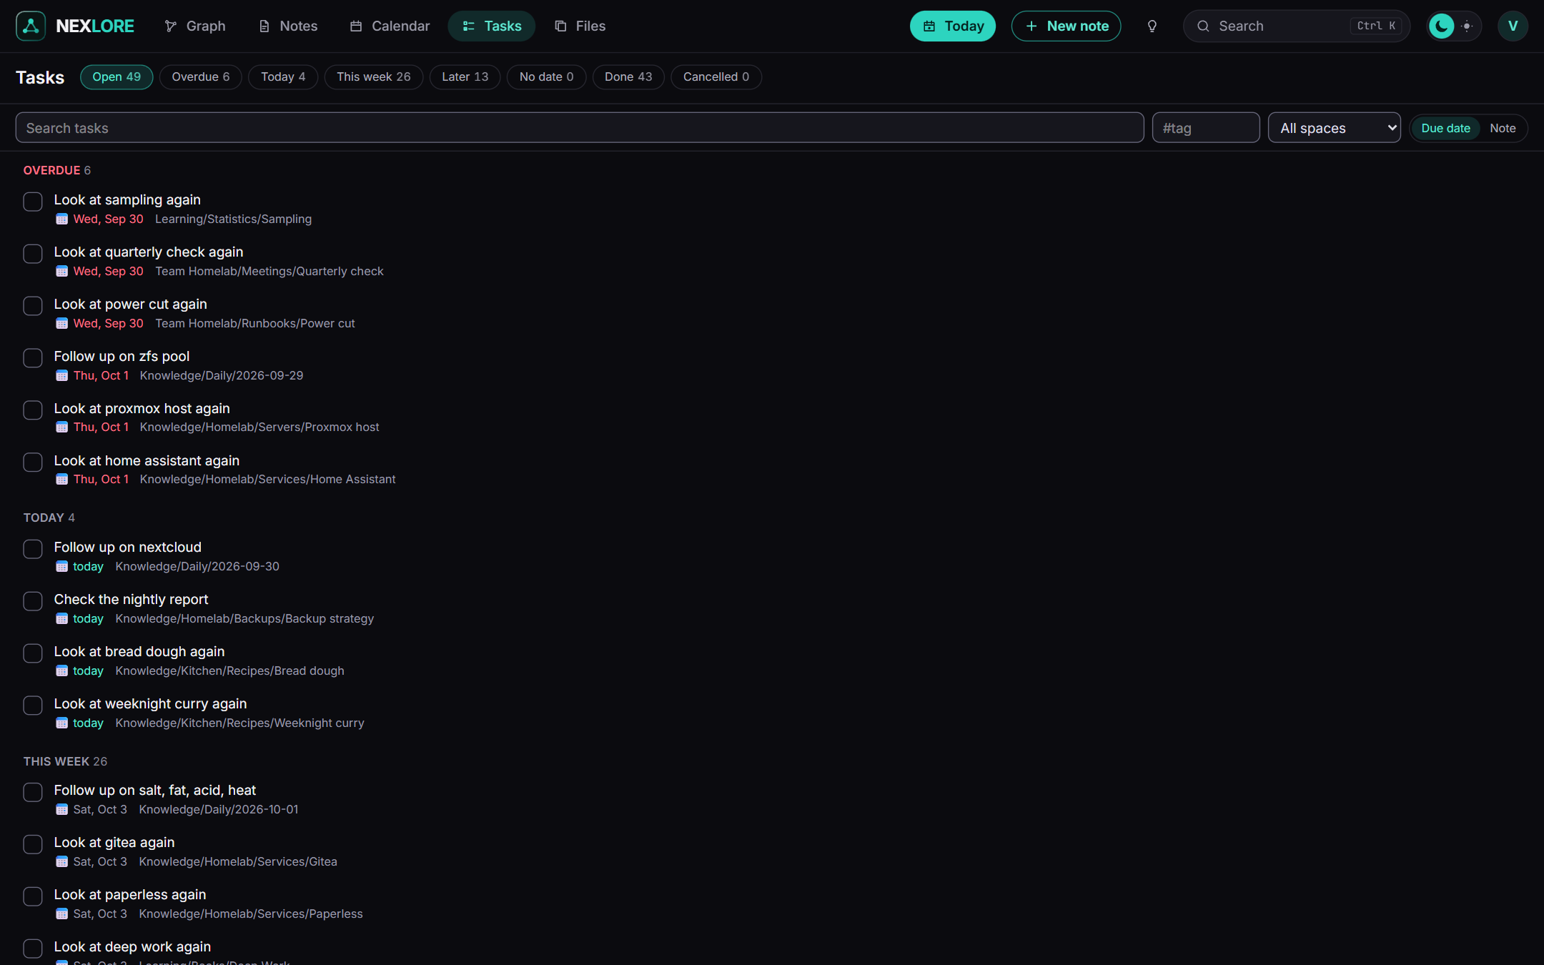Open global Search Ctrl K box

[x=1297, y=26]
